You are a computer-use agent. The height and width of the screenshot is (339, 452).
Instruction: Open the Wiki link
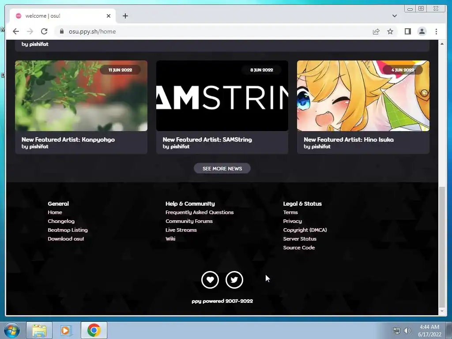170,239
